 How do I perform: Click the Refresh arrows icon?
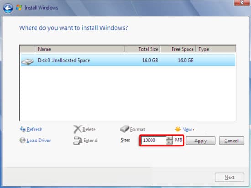pos(22,129)
